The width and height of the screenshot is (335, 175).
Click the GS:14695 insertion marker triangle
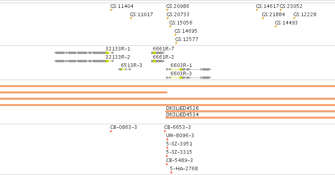[x=176, y=35]
